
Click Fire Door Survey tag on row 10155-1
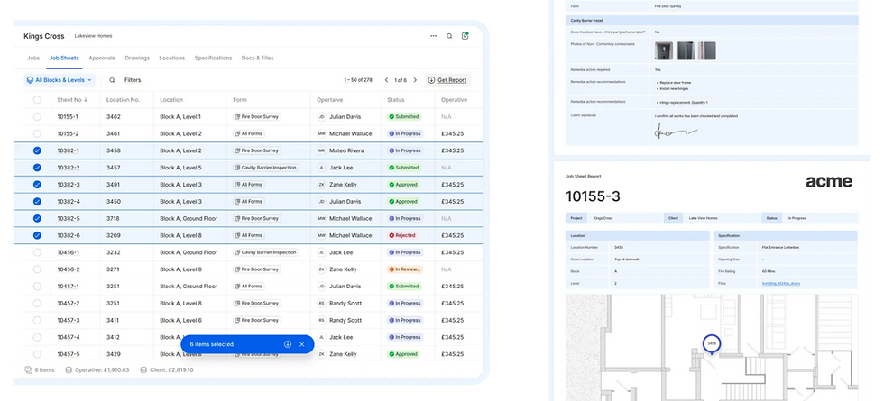[257, 116]
